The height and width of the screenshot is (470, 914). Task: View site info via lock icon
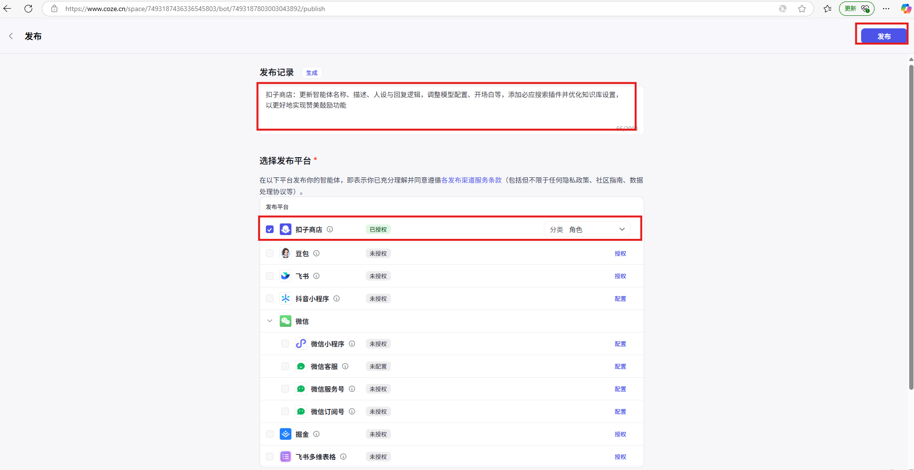pos(54,9)
